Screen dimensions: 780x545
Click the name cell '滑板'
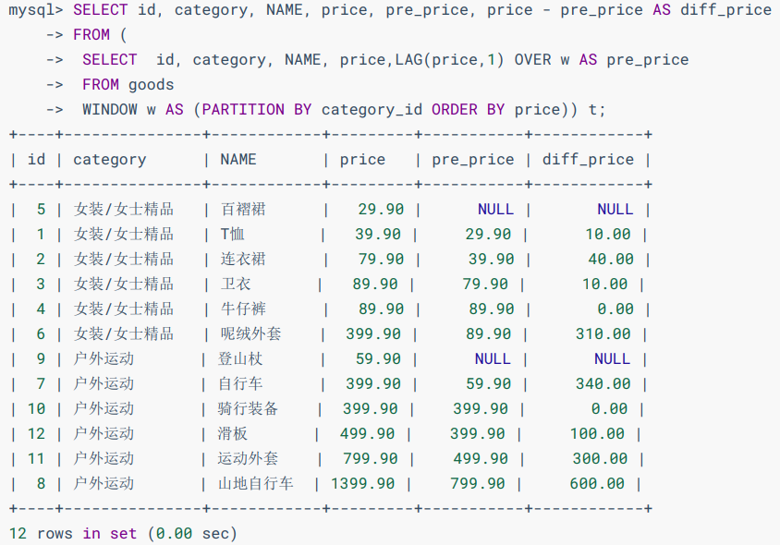point(232,433)
